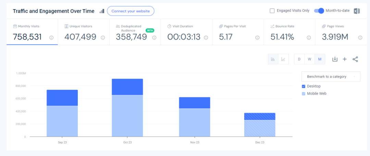Image resolution: width=370 pixels, height=156 pixels.
Task: Toggle the Month-to-date switch
Action: point(319,11)
